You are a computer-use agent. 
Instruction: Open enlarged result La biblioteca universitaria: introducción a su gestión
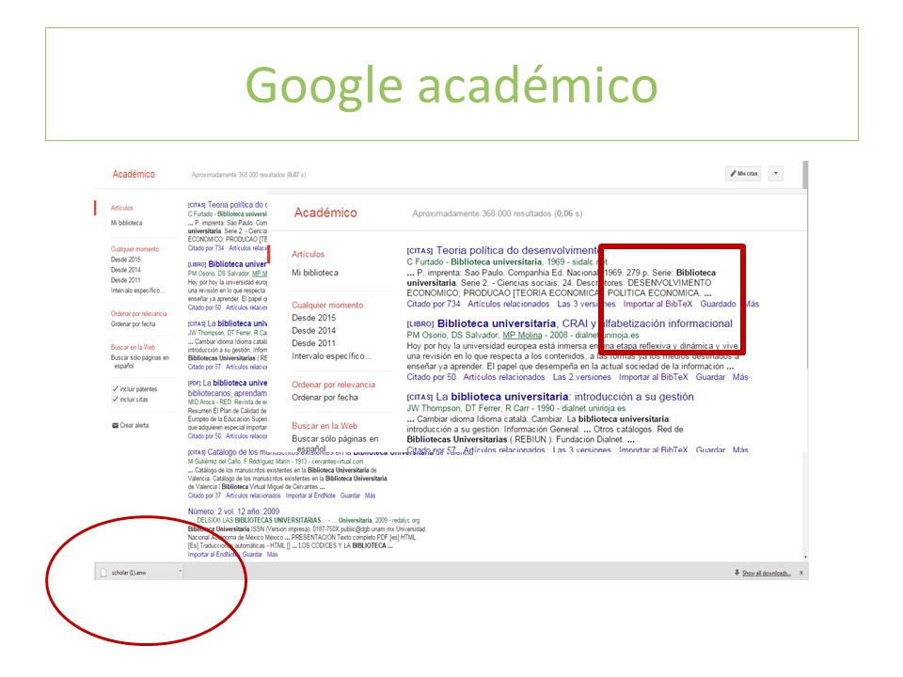[x=564, y=397]
